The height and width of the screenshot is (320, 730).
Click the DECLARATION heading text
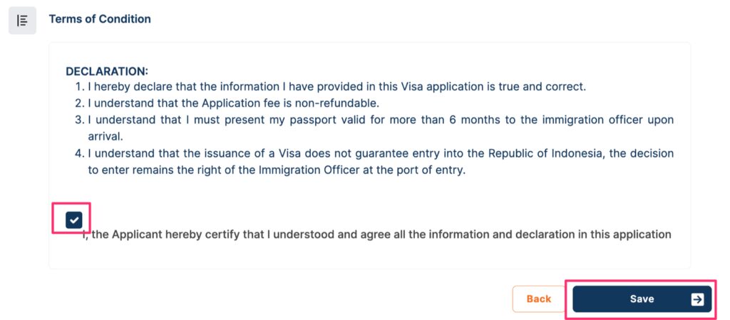(x=107, y=72)
